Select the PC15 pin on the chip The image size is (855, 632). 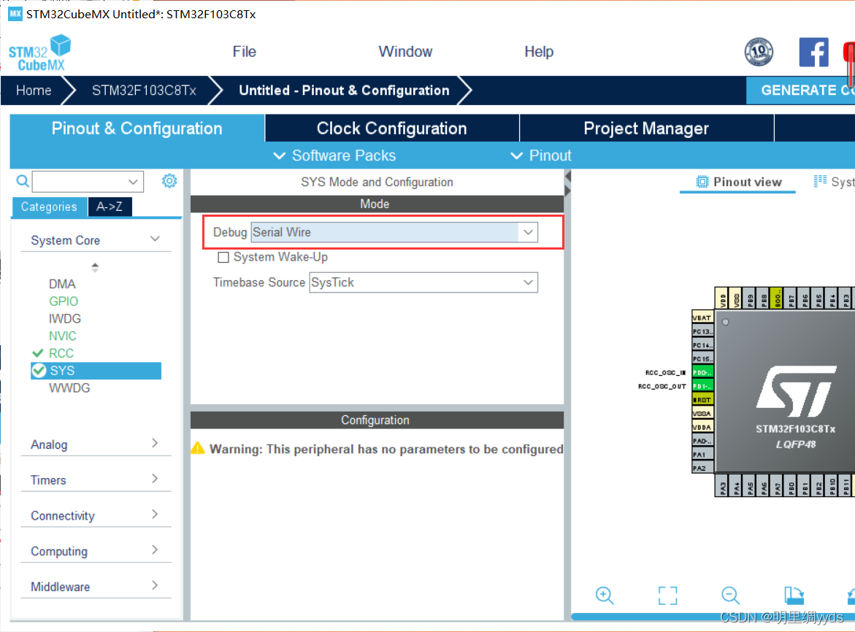[x=702, y=358]
